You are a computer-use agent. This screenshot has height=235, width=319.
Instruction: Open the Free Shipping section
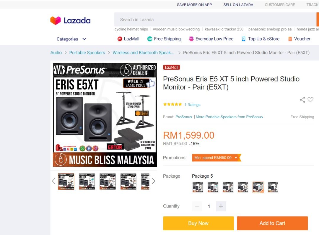[164, 39]
